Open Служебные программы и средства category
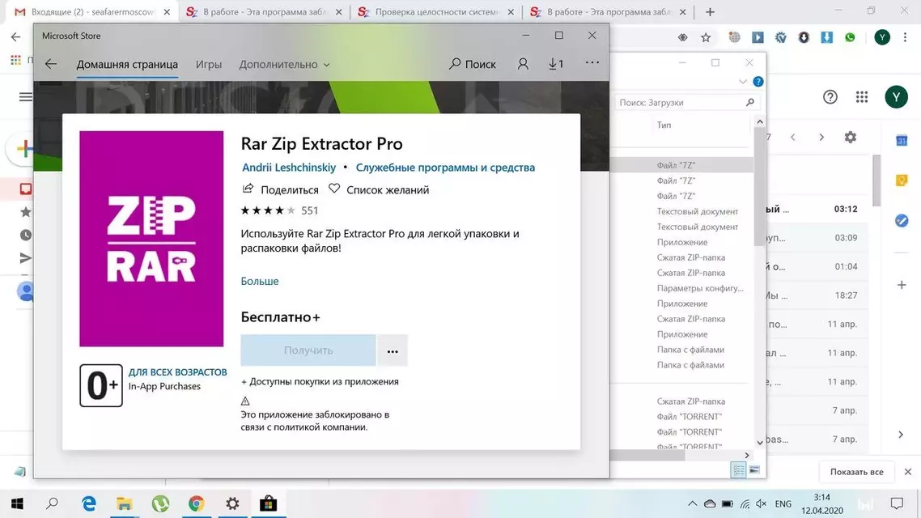921x518 pixels. point(445,168)
